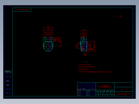
Task: Select the ø15 diameter dimension on side view
Action: point(76,46)
